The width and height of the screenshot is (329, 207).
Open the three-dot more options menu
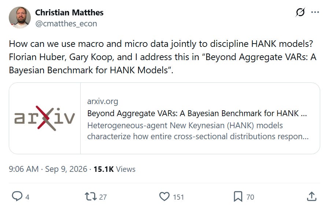315,12
